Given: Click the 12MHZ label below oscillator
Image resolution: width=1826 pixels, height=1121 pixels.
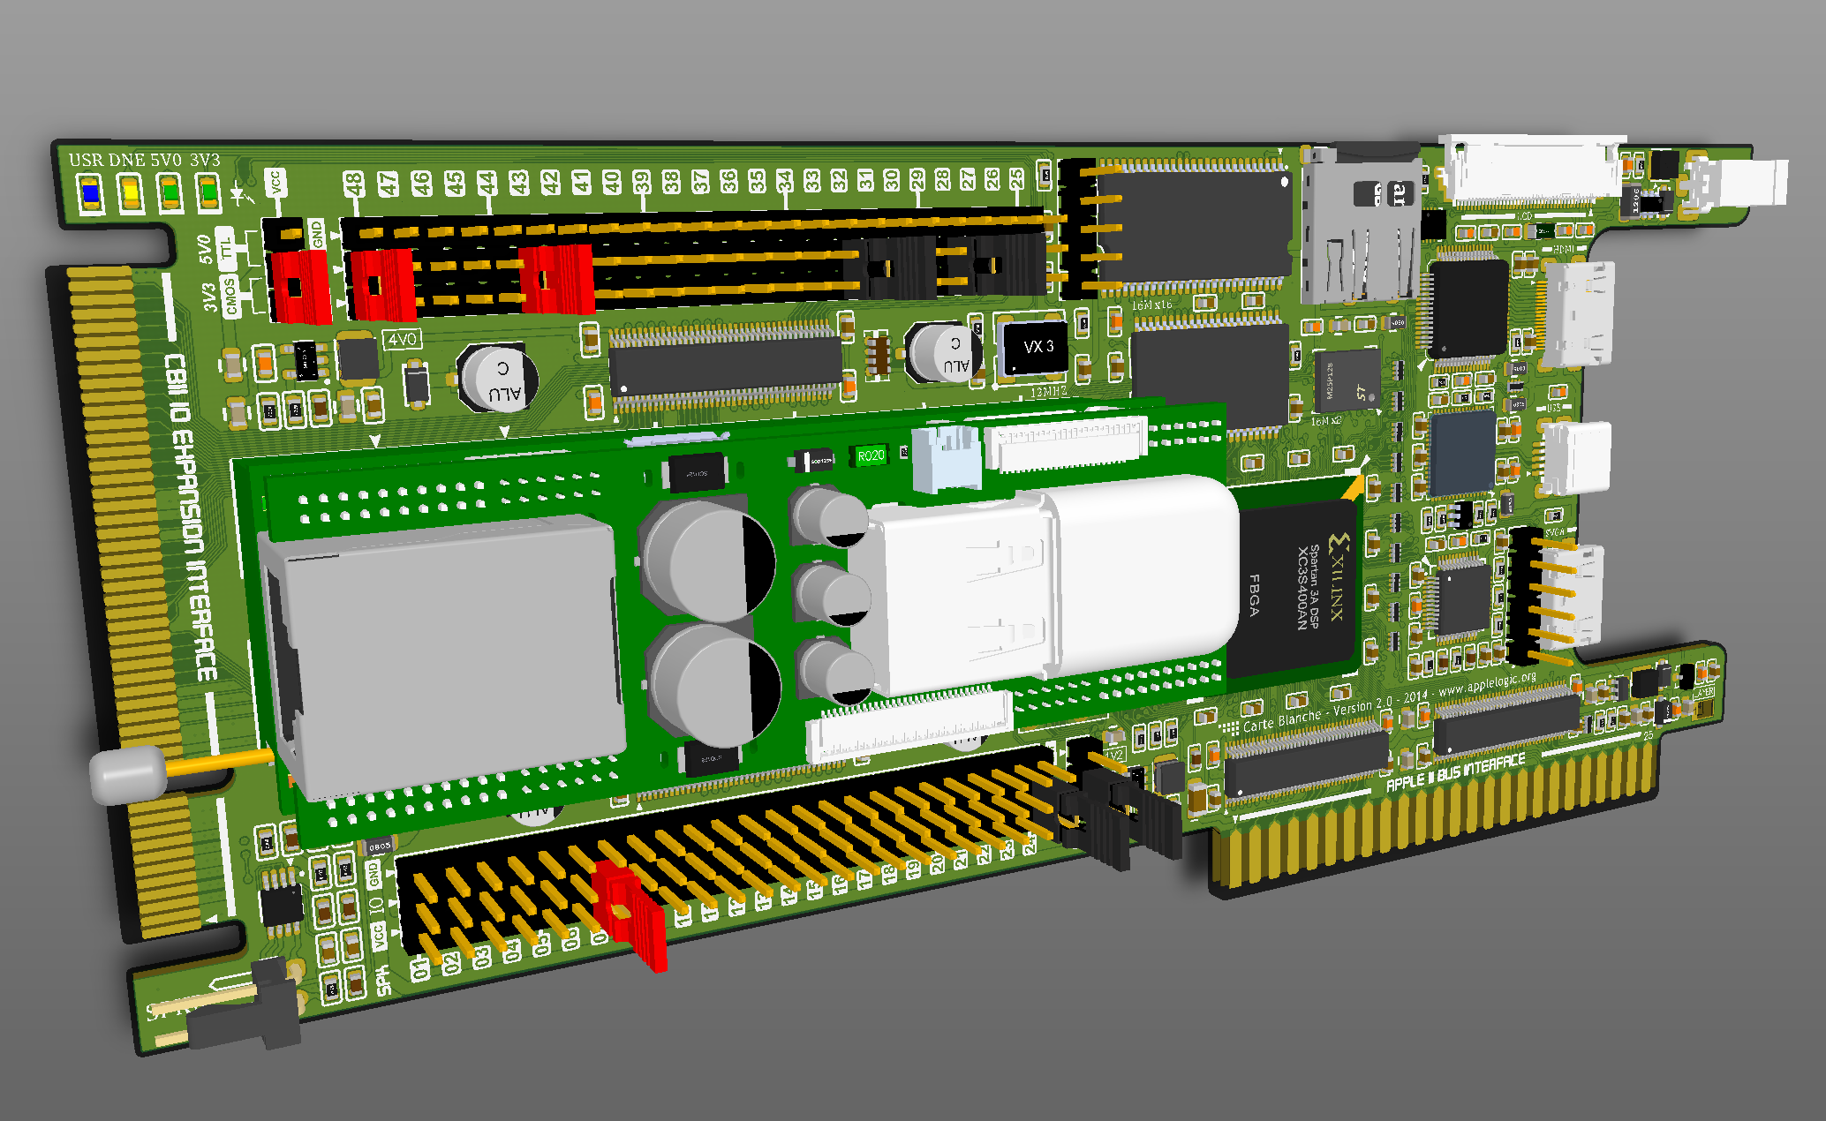Looking at the screenshot, I should tap(1049, 391).
